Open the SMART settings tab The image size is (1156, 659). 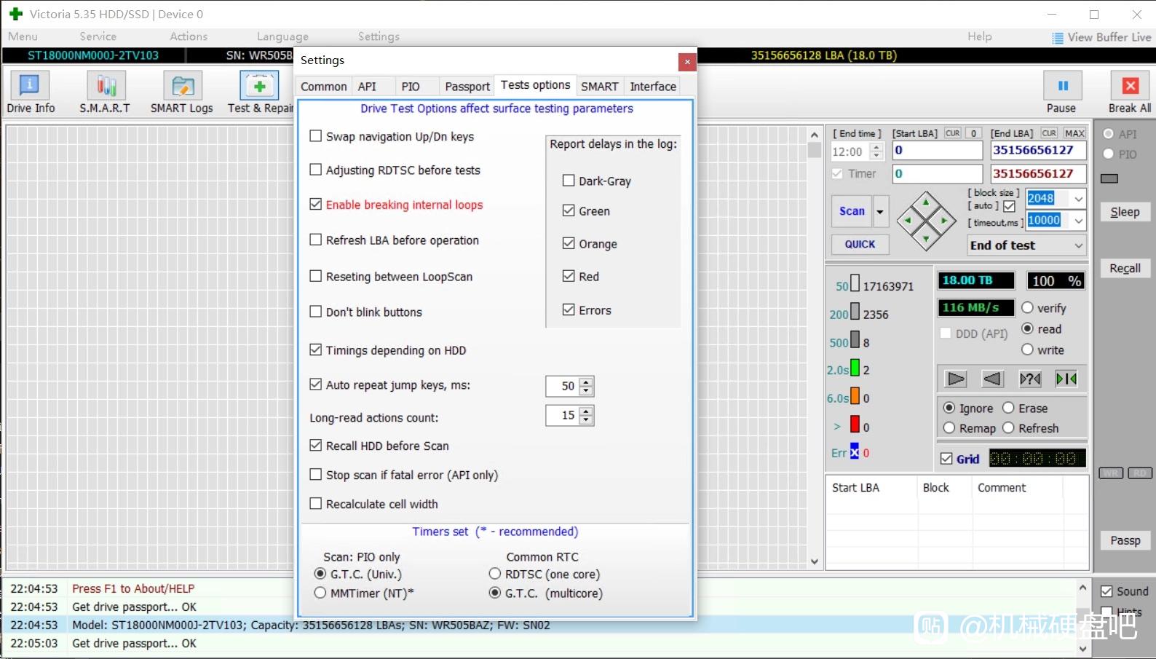tap(600, 87)
